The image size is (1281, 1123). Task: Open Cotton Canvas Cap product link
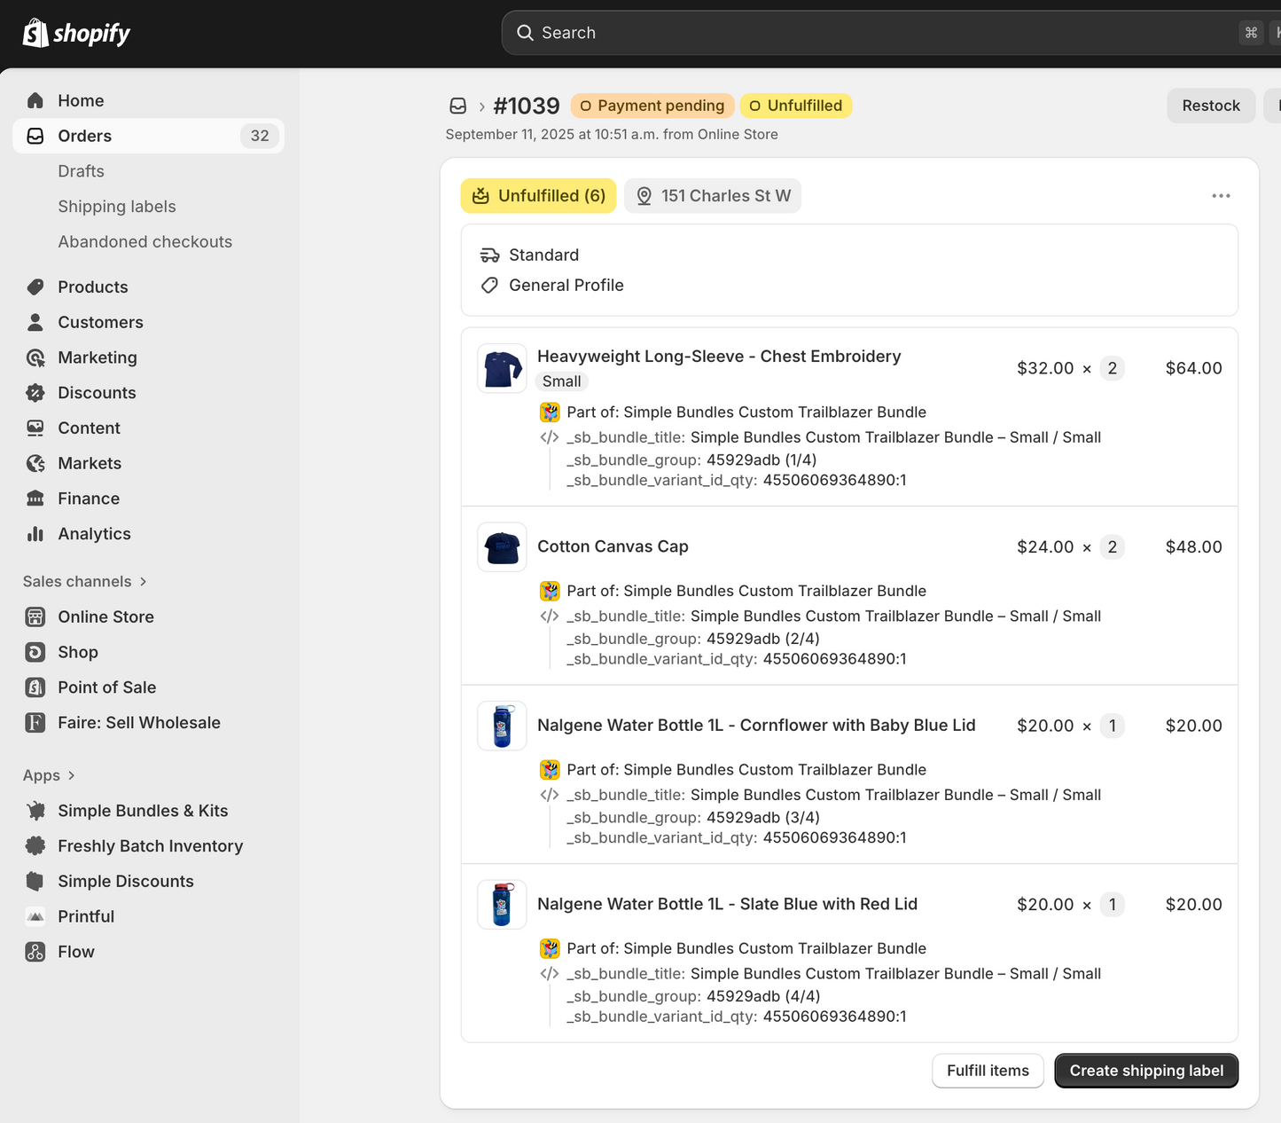[613, 547]
